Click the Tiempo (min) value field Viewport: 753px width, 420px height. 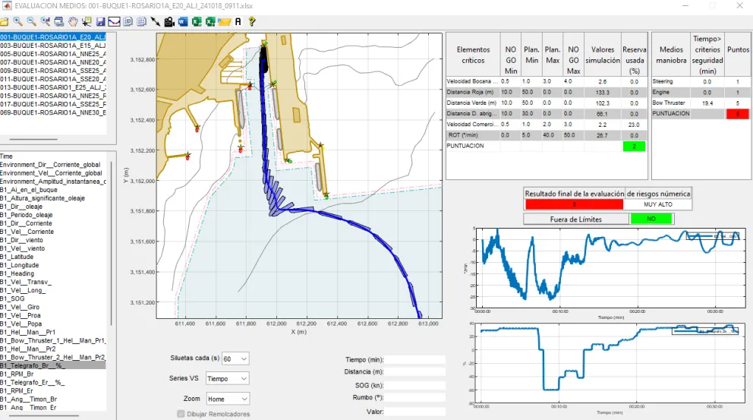415,359
